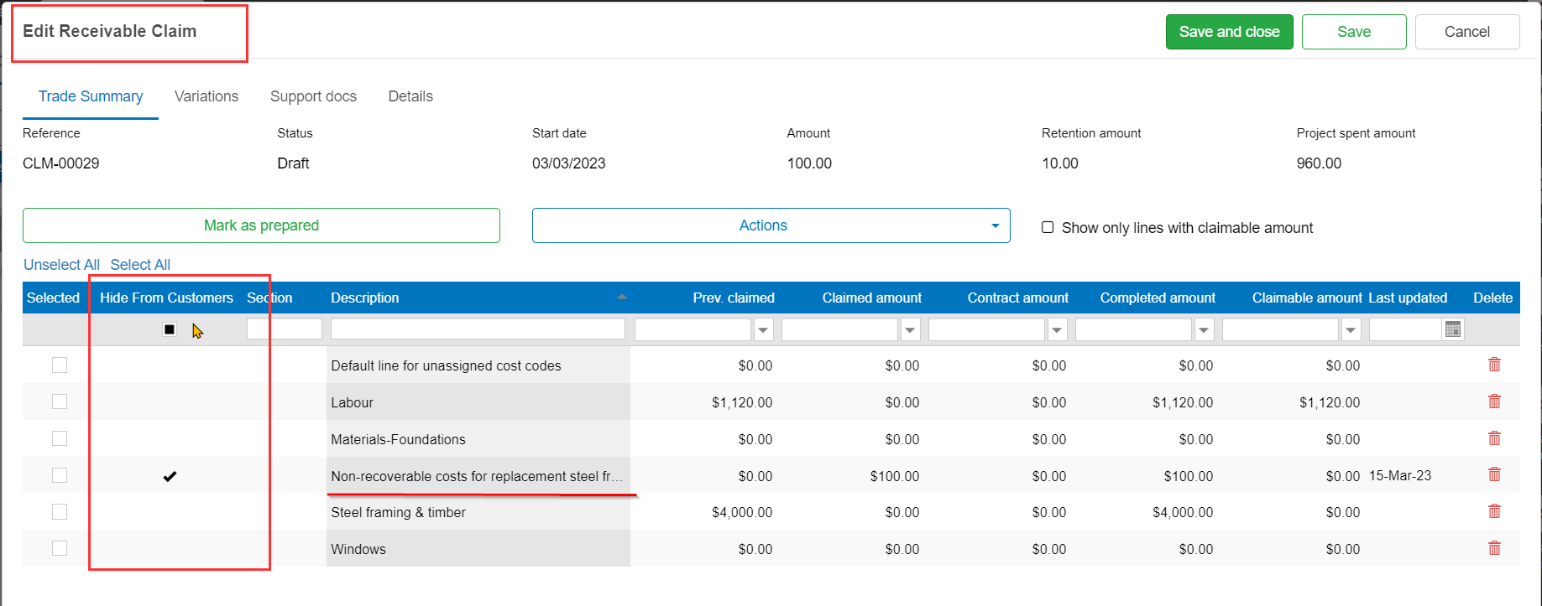Delete the Labour line with trash icon
1542x606 pixels.
pos(1494,401)
